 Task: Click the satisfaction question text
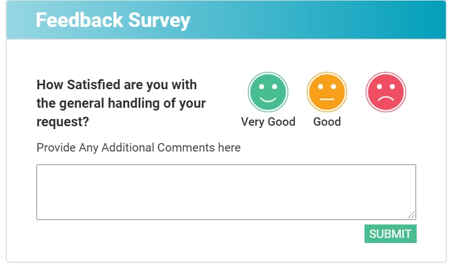121,103
